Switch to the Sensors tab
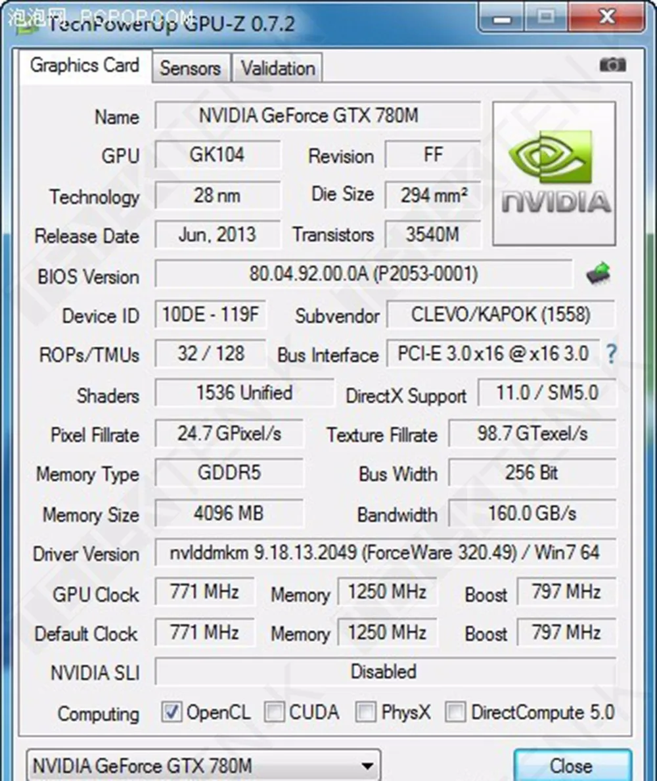The width and height of the screenshot is (657, 781). coord(191,68)
